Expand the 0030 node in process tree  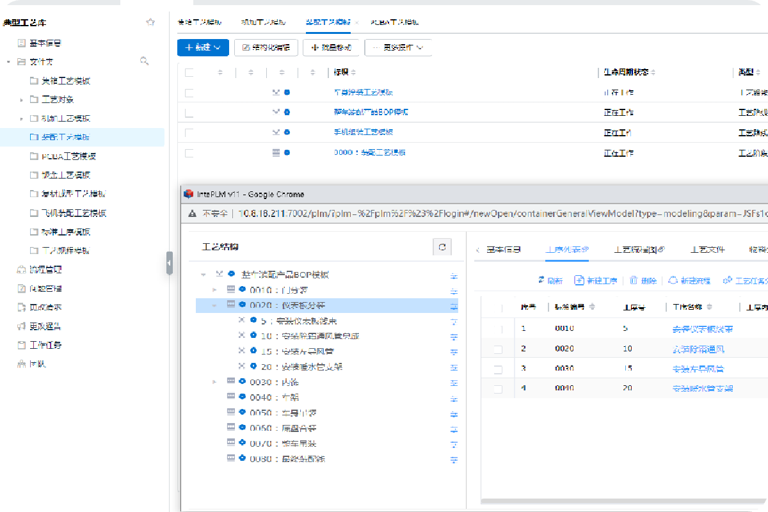point(215,382)
